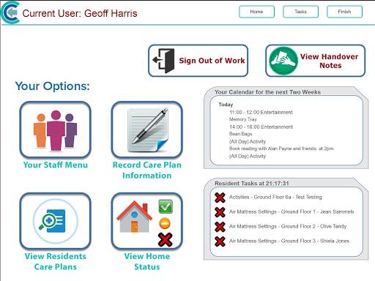Click the Sign Out of Work door icon
The height and width of the screenshot is (281, 375).
163,61
